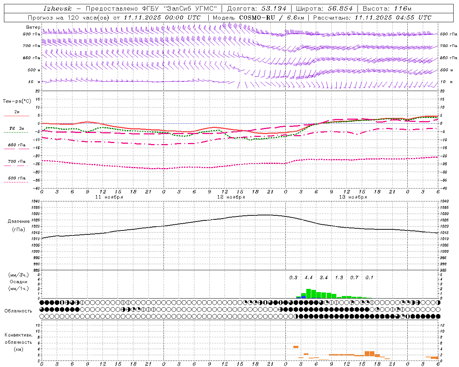Click the (гПа) pressure unit label
The height and width of the screenshot is (367, 459).
19,230
